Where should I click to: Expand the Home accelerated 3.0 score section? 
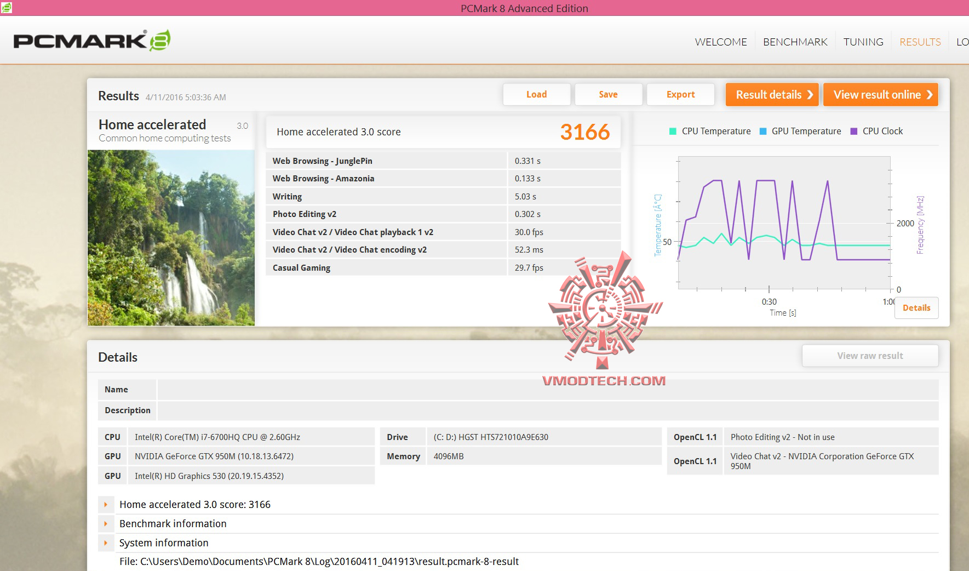(106, 505)
